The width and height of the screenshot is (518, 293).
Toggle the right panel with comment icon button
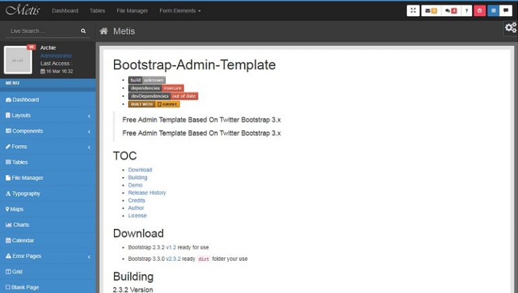click(506, 11)
